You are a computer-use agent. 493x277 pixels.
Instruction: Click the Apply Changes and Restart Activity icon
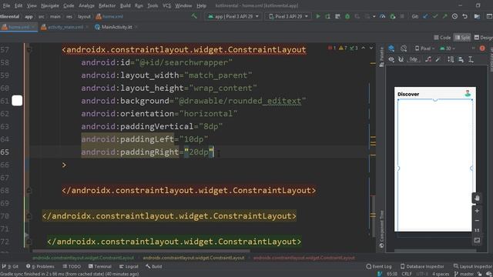point(328,16)
